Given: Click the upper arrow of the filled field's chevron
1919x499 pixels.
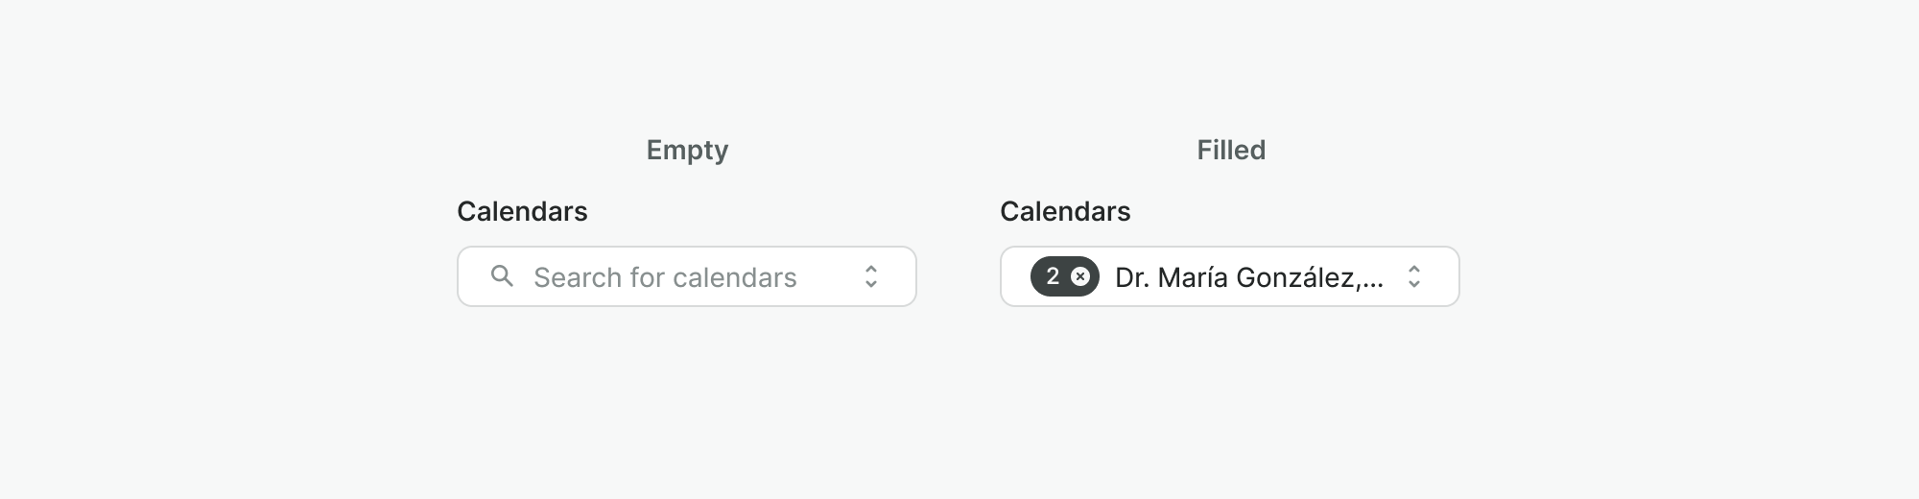Looking at the screenshot, I should 1414,269.
